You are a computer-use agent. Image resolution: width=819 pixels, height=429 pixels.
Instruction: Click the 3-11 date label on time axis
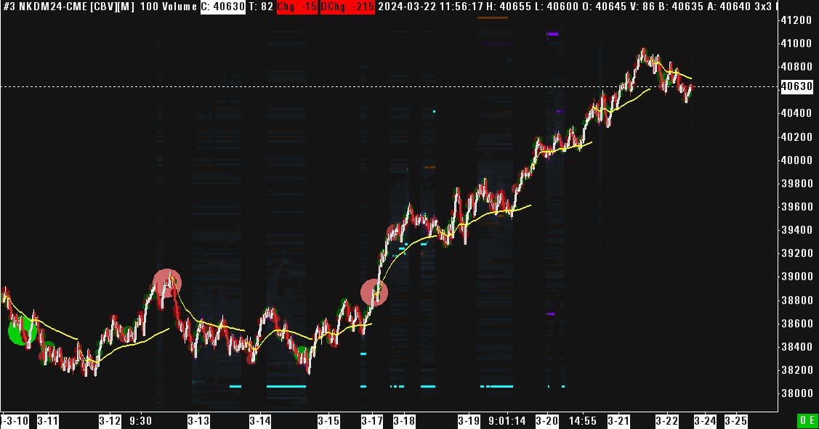click(48, 420)
